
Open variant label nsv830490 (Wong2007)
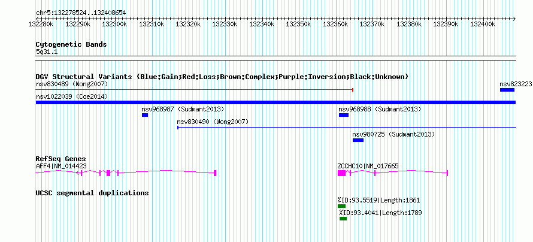[x=213, y=122]
